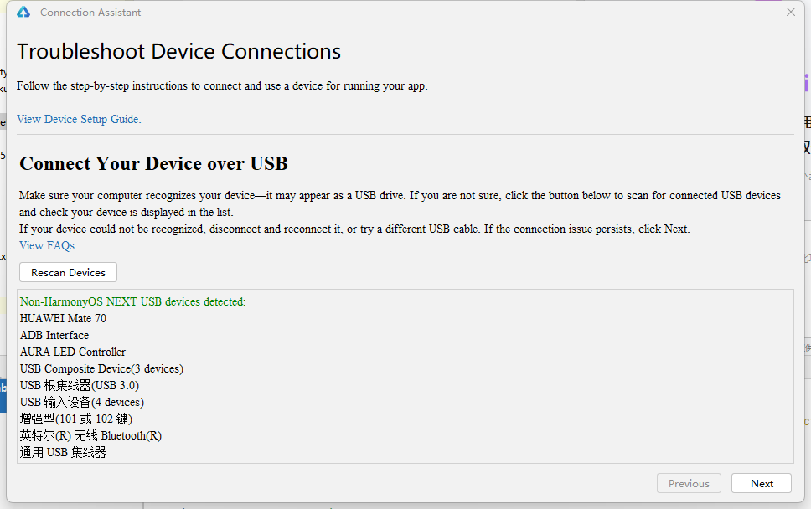Click the green Non-HarmonyOS NEXT devices header
The width and height of the screenshot is (811, 509).
[x=132, y=301]
